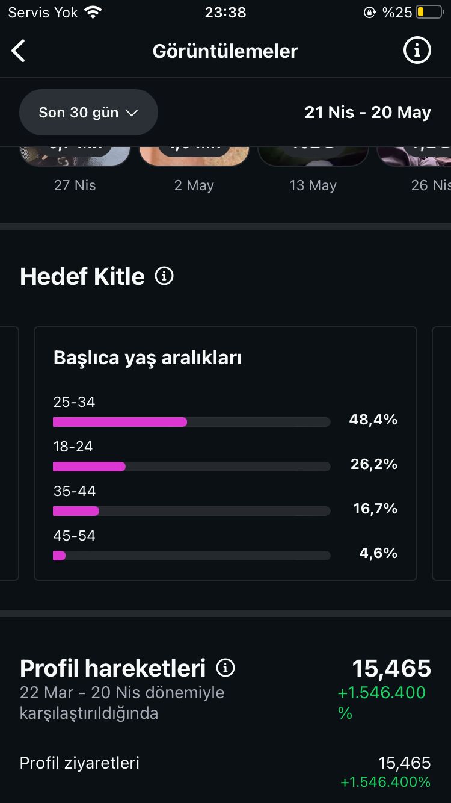This screenshot has width=451, height=803.
Task: Tap the info icon beside Hedef Kitle
Action: tap(164, 276)
